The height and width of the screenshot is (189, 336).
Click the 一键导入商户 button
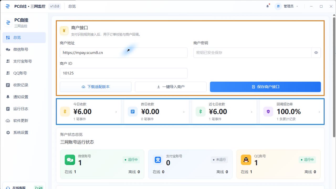pos(171,87)
